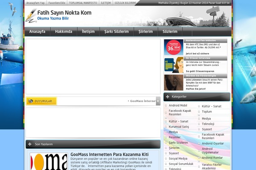Open the Şiirlerim sidebar category
The image size is (256, 170).
[174, 148]
